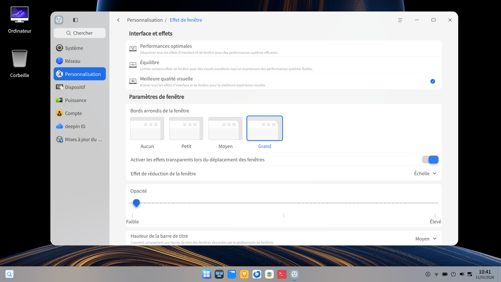Choose the Petit rounded corner thumbnail
The width and height of the screenshot is (501, 282).
pyautogui.click(x=186, y=128)
